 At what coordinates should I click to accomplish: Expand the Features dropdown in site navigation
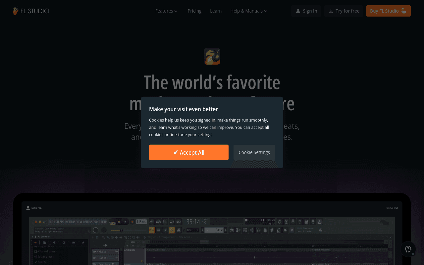coord(167,11)
